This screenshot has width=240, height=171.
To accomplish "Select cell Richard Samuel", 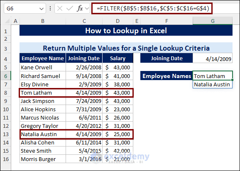I will pos(43,76).
